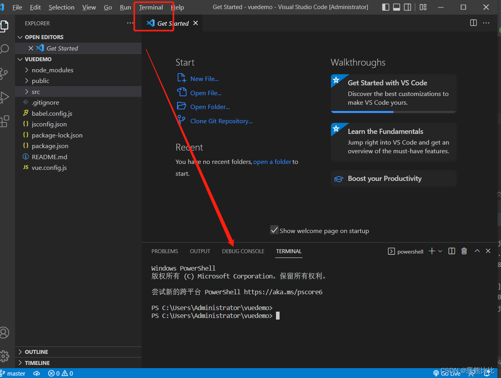The image size is (501, 378).
Task: Create a new terminal with plus icon
Action: pos(432,251)
